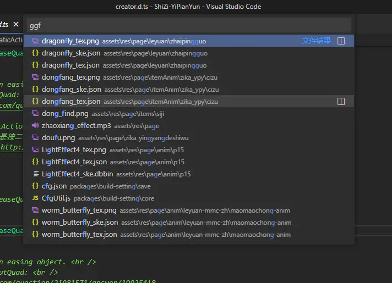Open dongfang_ske.json from quick open

pyautogui.click(x=72, y=90)
